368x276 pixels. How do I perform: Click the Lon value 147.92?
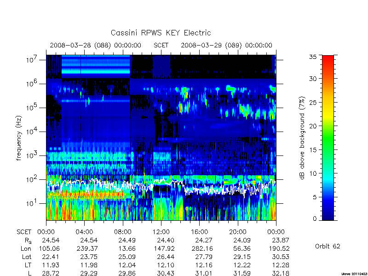(x=164, y=248)
